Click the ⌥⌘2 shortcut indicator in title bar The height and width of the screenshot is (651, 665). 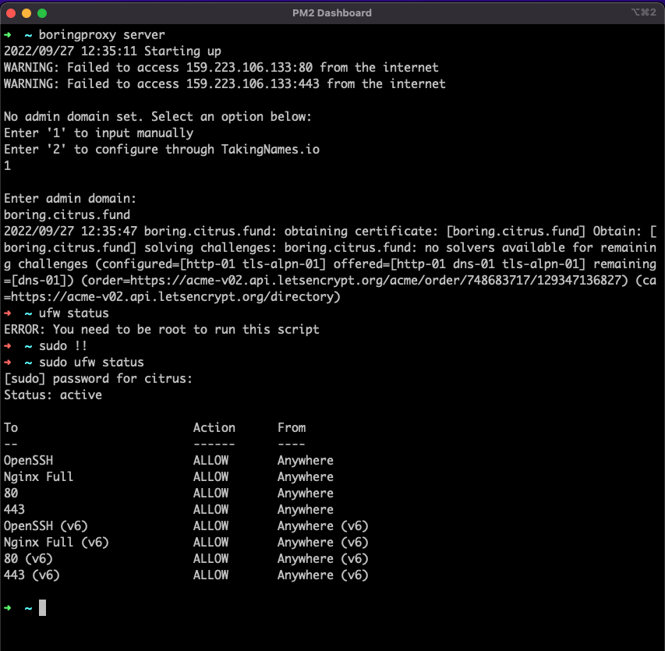[643, 12]
